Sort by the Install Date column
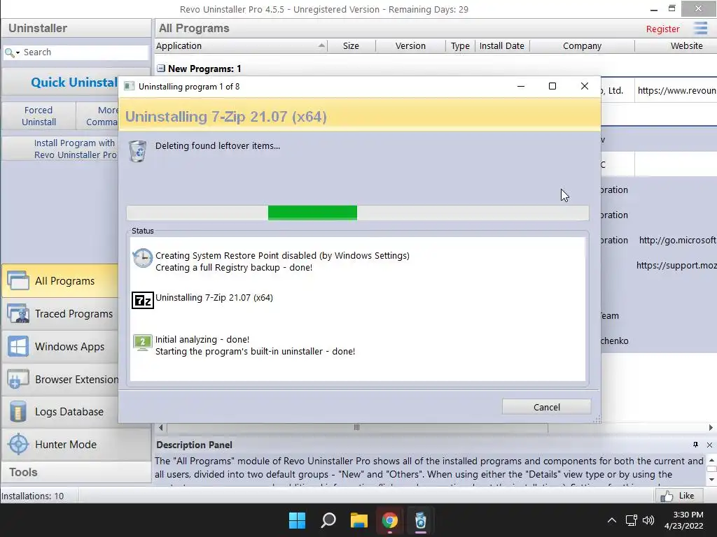Viewport: 717px width, 537px height. [501, 45]
